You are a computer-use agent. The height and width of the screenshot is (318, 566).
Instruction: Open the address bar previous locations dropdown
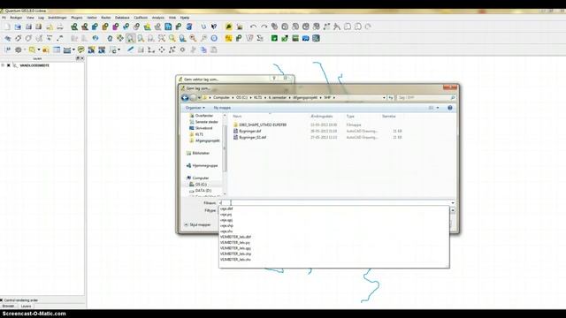[384, 98]
